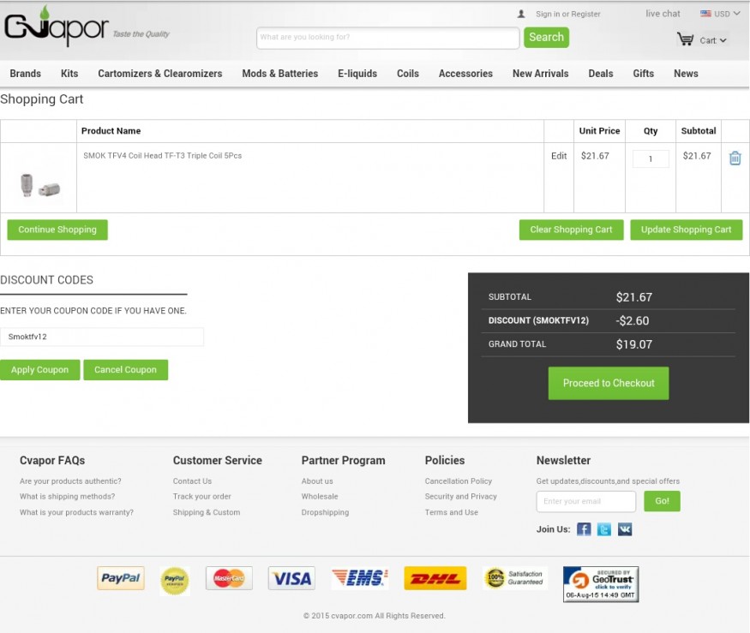This screenshot has height=633, width=750.
Task: Open the Facebook page icon
Action: (x=584, y=529)
